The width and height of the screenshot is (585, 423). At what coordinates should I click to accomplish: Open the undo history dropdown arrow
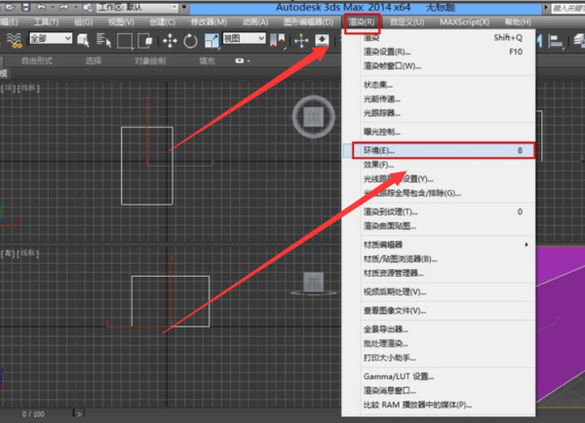click(52, 7)
